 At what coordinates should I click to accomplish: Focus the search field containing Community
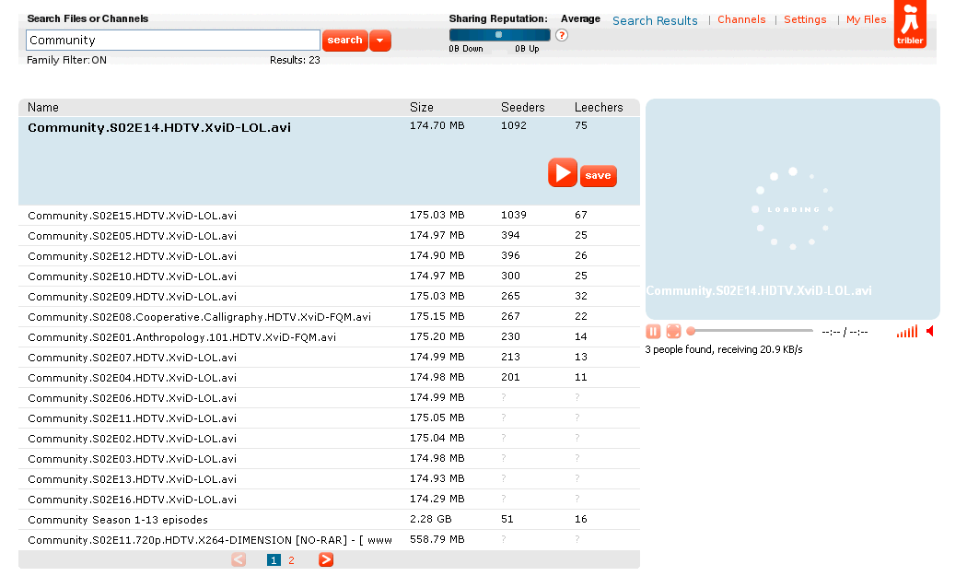click(x=173, y=41)
